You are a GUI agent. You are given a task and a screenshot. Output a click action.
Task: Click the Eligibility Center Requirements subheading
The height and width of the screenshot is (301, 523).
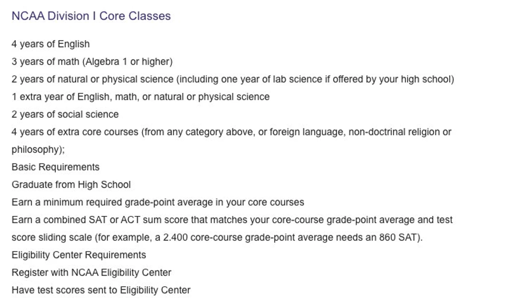point(79,255)
